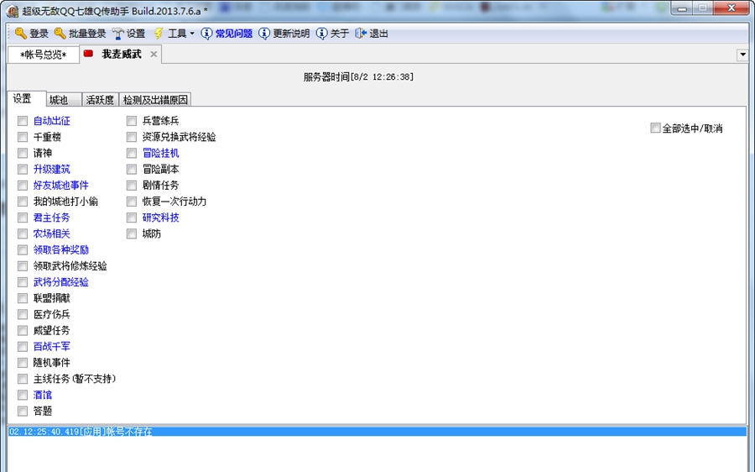
Task: Check the 请神 checkbox
Action: [23, 153]
